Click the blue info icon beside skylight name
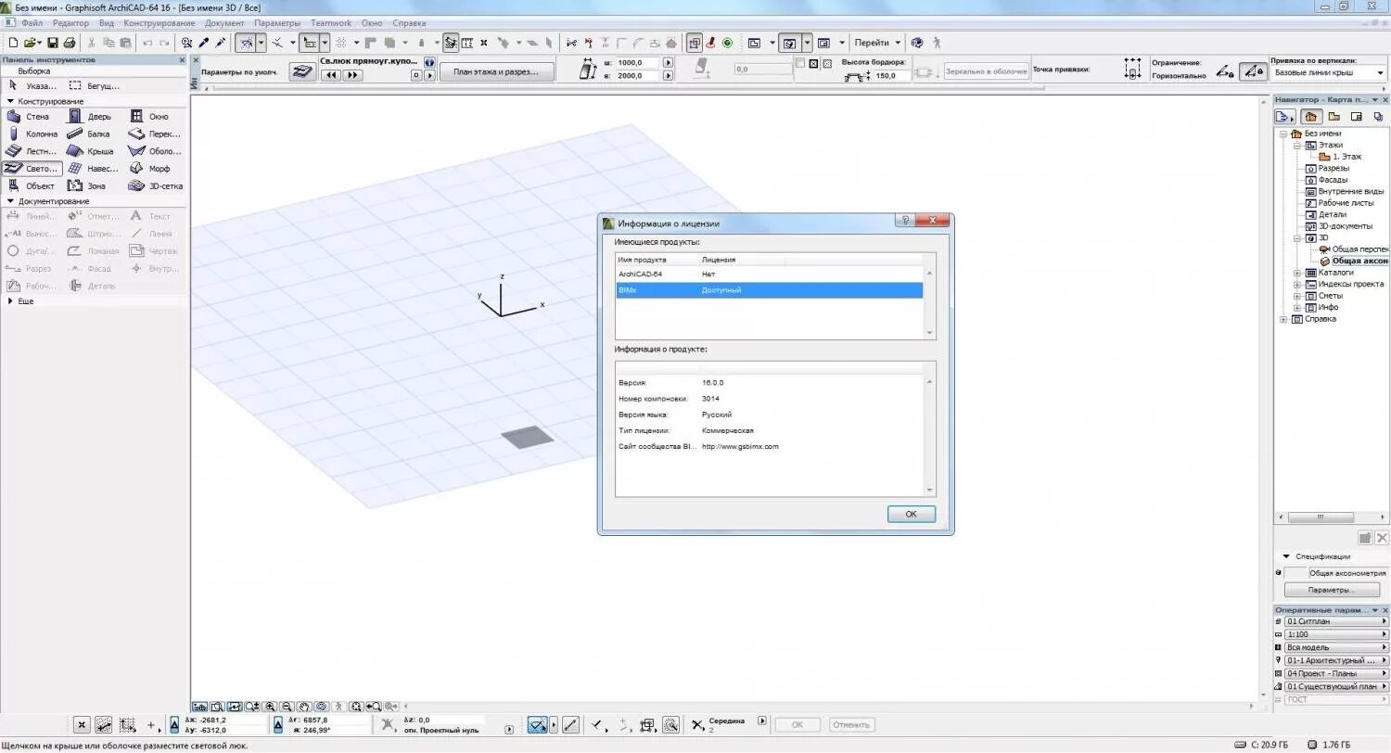This screenshot has height=753, width=1391. pos(429,63)
